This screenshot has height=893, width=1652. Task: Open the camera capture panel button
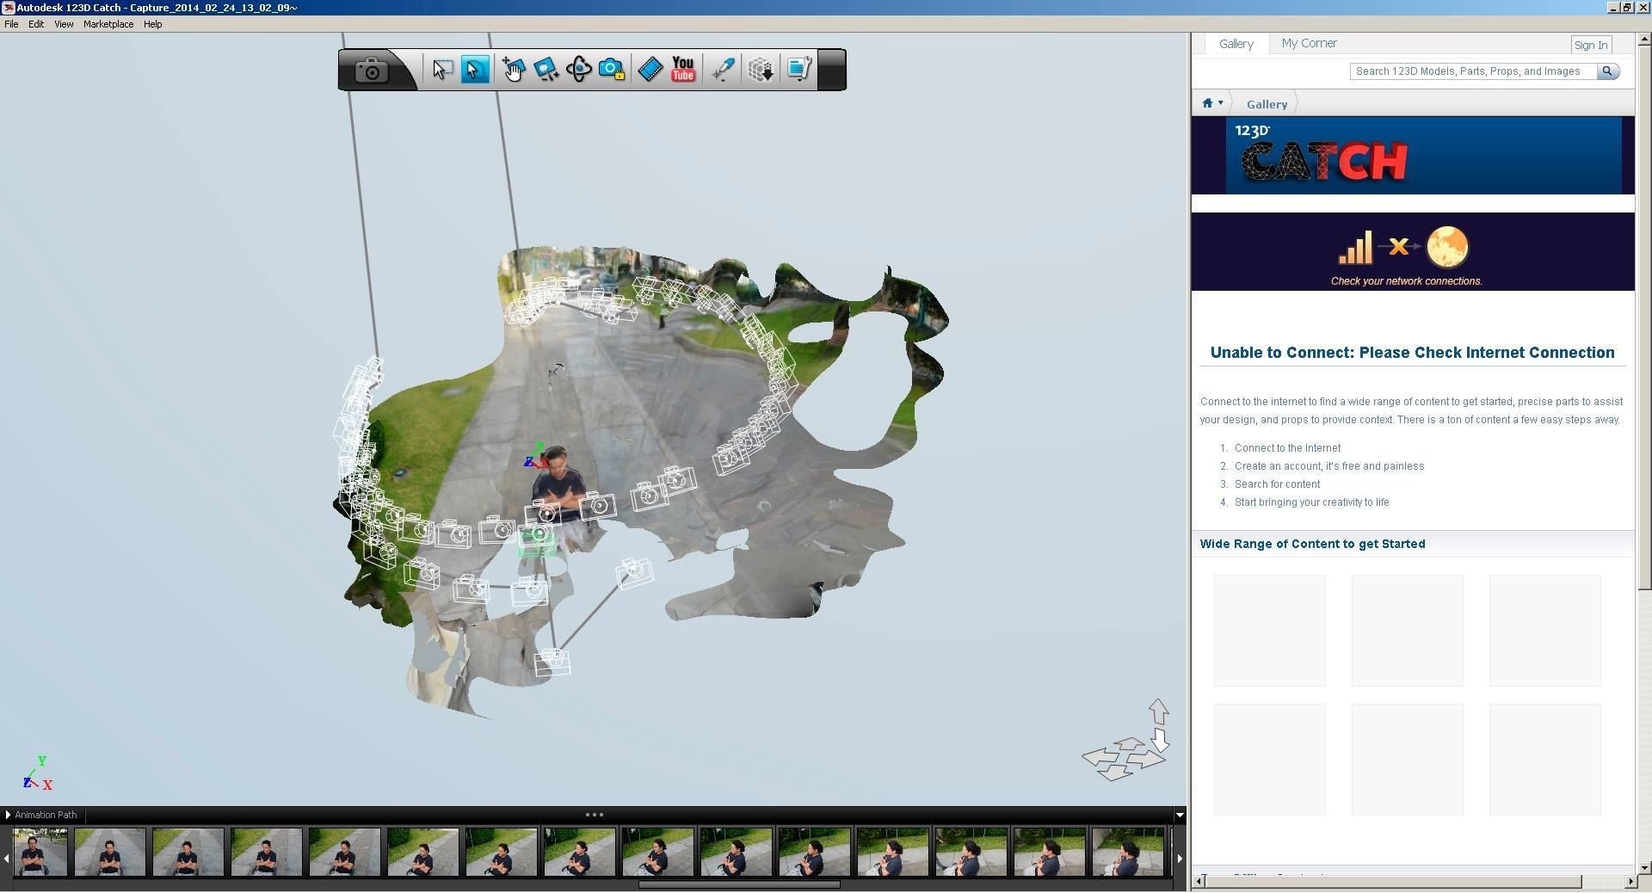(372, 70)
